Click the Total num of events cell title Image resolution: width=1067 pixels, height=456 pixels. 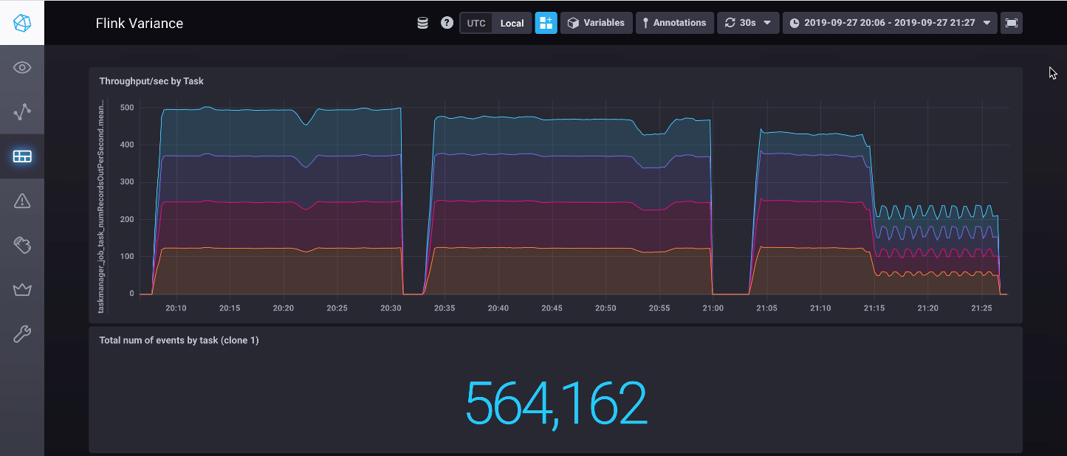pyautogui.click(x=179, y=340)
